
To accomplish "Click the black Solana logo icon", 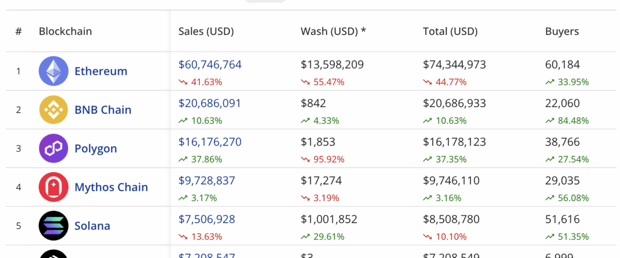I will pos(53,226).
